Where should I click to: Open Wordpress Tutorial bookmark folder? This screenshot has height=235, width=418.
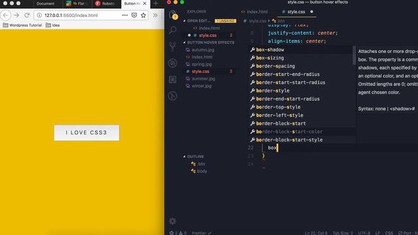pos(22,25)
